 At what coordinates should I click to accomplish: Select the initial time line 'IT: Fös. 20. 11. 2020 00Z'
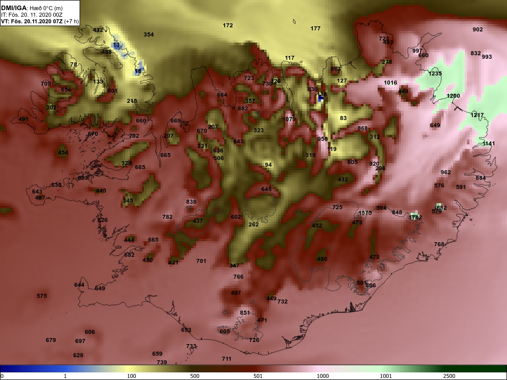coord(31,15)
